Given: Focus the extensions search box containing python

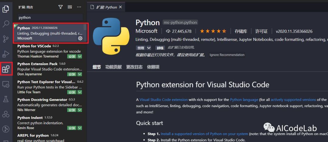Looking at the screenshot, I should pyautogui.click(x=50, y=18).
